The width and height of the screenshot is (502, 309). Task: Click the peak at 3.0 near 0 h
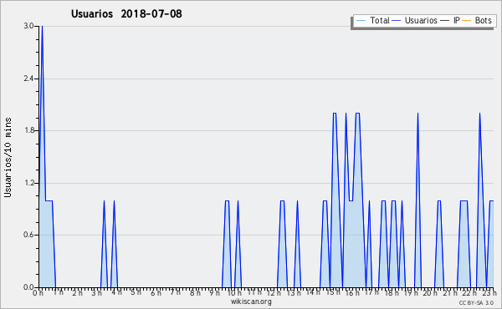(x=42, y=27)
